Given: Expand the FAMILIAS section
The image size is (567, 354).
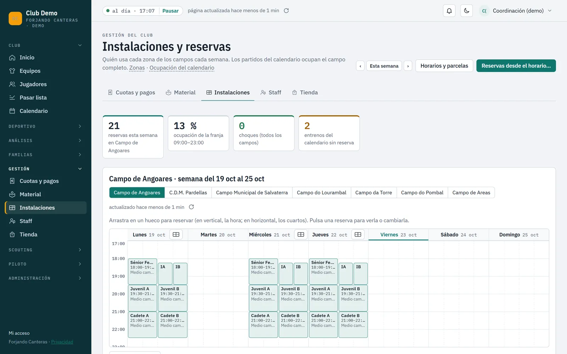Looking at the screenshot, I should tap(45, 155).
